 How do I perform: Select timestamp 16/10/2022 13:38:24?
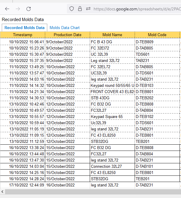(23, 148)
